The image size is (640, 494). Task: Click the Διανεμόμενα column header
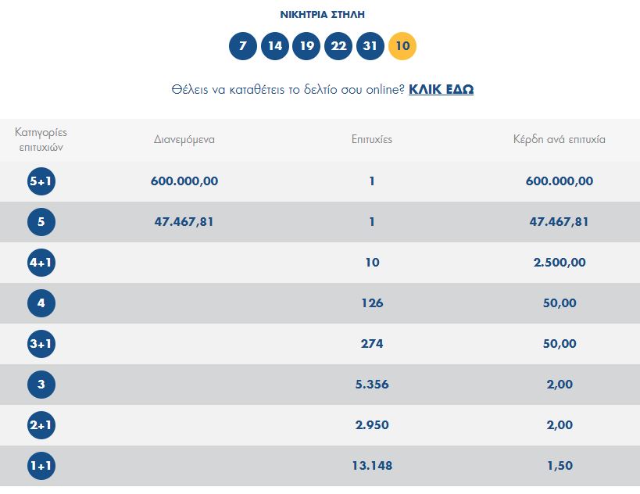[184, 140]
